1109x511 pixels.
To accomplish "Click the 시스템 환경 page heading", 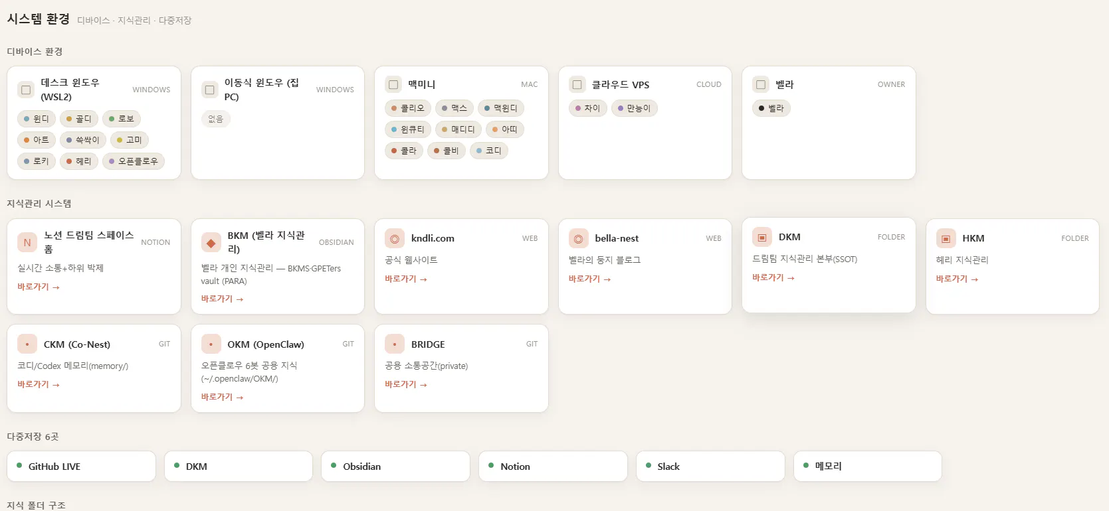I will point(39,19).
